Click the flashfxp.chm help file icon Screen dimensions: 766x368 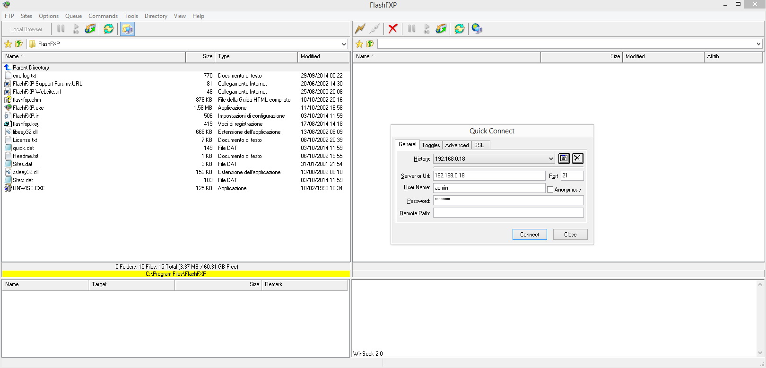click(8, 100)
